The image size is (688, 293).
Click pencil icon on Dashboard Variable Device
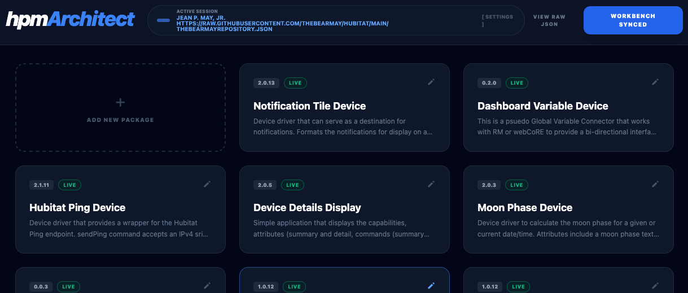655,82
